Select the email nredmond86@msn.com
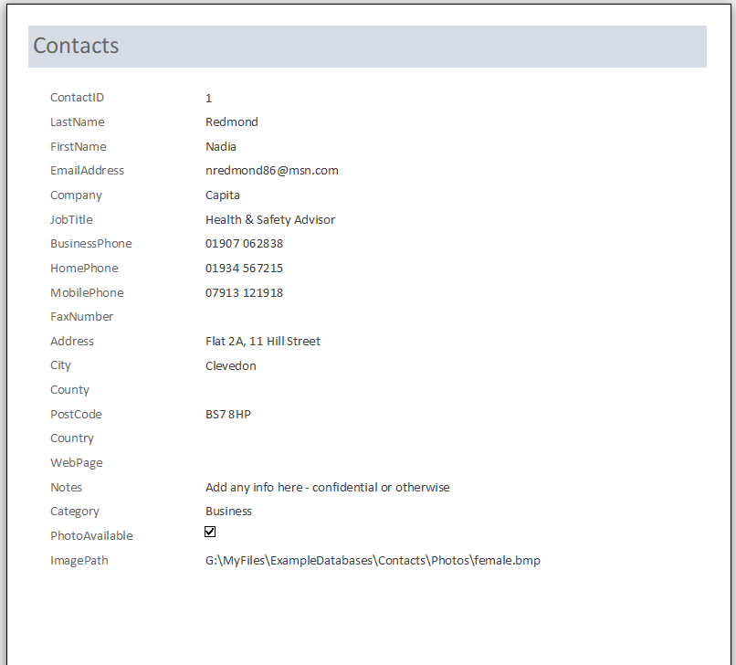Image resolution: width=736 pixels, height=665 pixels. [272, 171]
